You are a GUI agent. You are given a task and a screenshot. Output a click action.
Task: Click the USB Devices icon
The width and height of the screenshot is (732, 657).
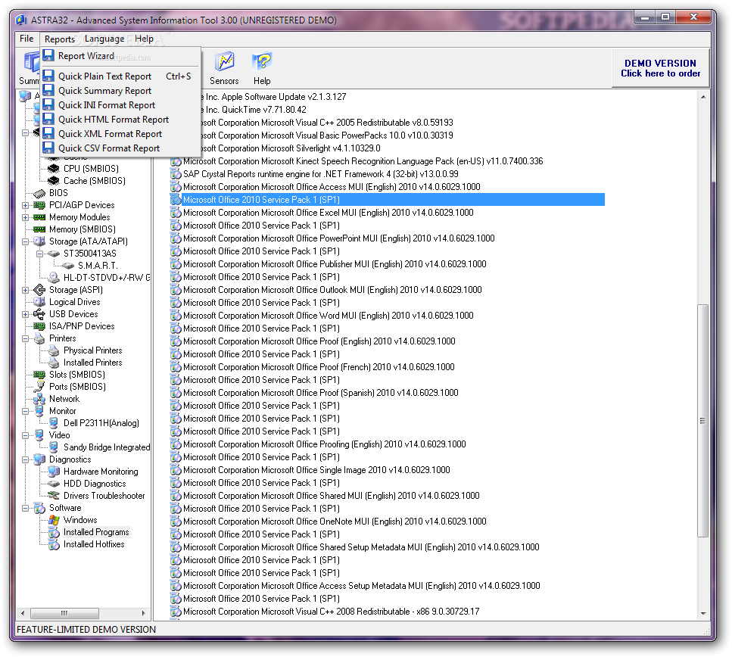pos(39,314)
